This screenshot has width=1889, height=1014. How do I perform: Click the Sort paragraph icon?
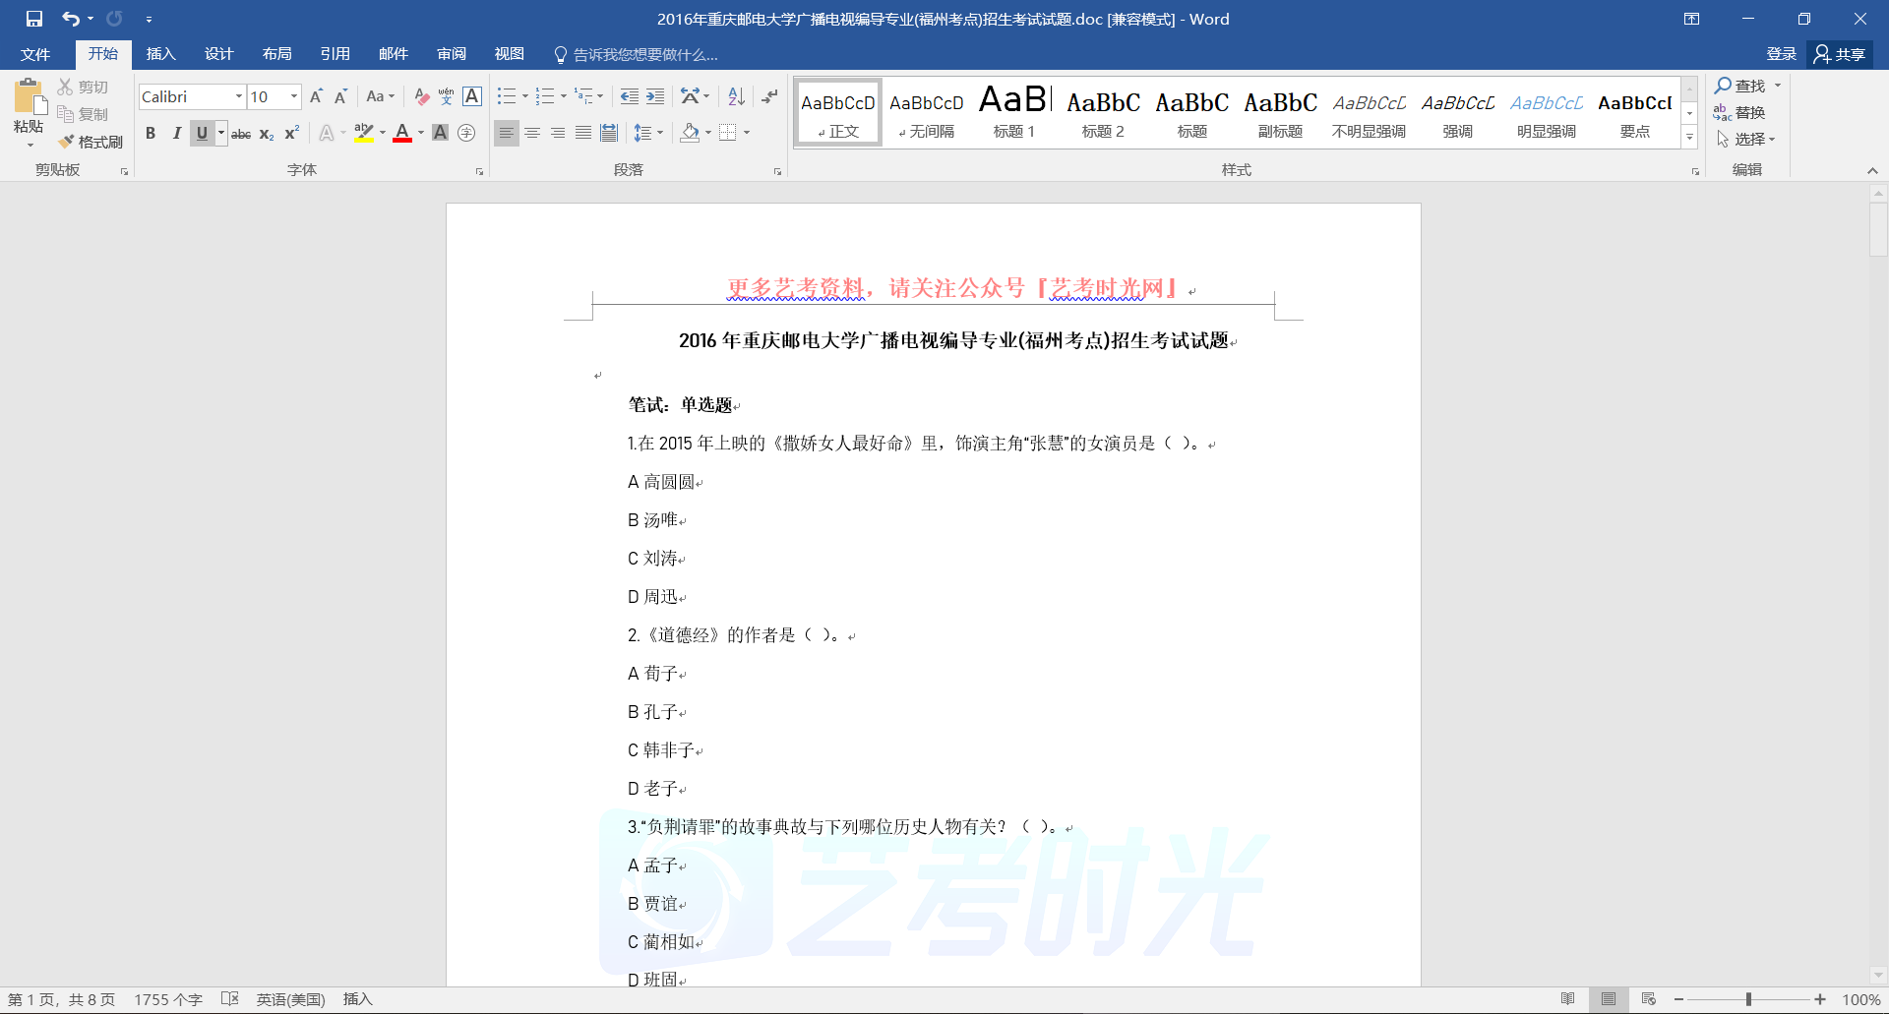736,96
